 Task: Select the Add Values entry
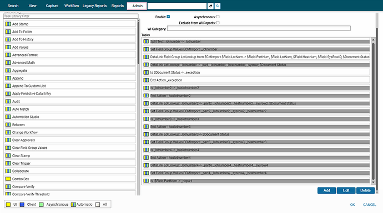point(70,47)
